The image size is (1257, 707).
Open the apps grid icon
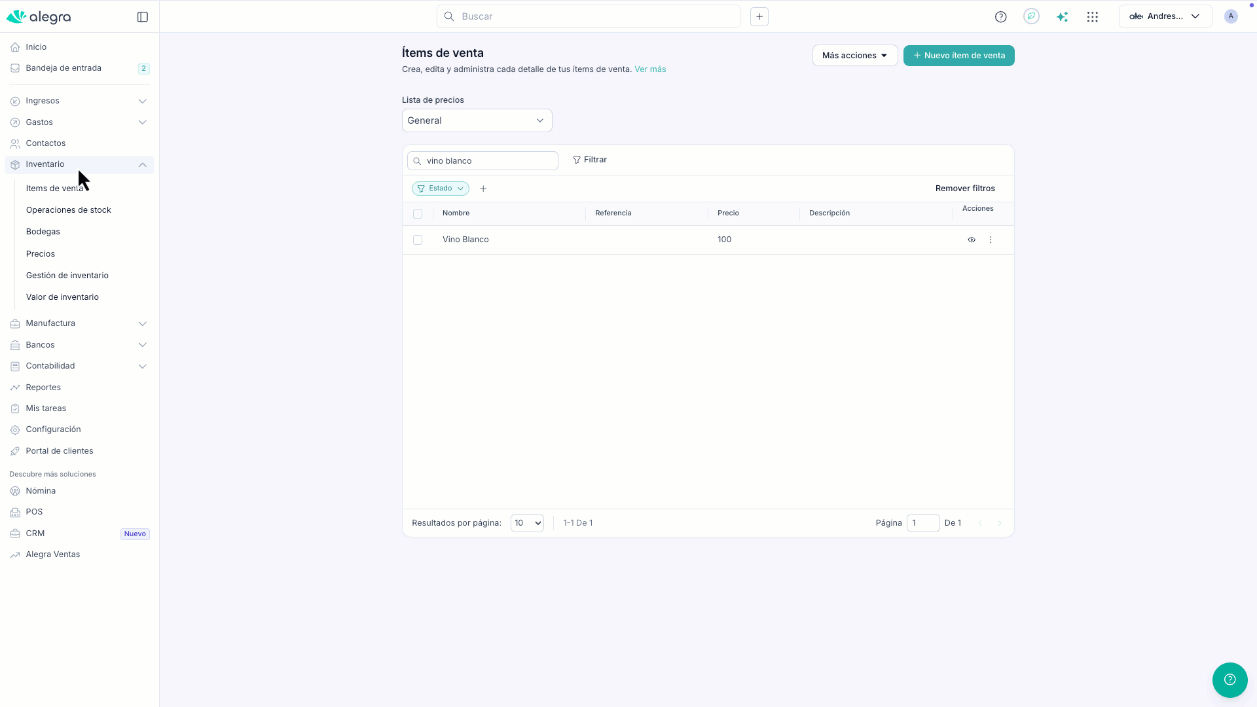(1092, 17)
